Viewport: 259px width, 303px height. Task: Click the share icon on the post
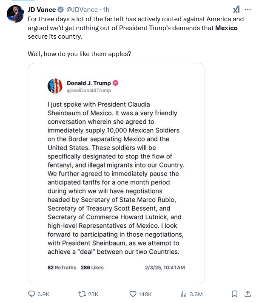(x=248, y=294)
